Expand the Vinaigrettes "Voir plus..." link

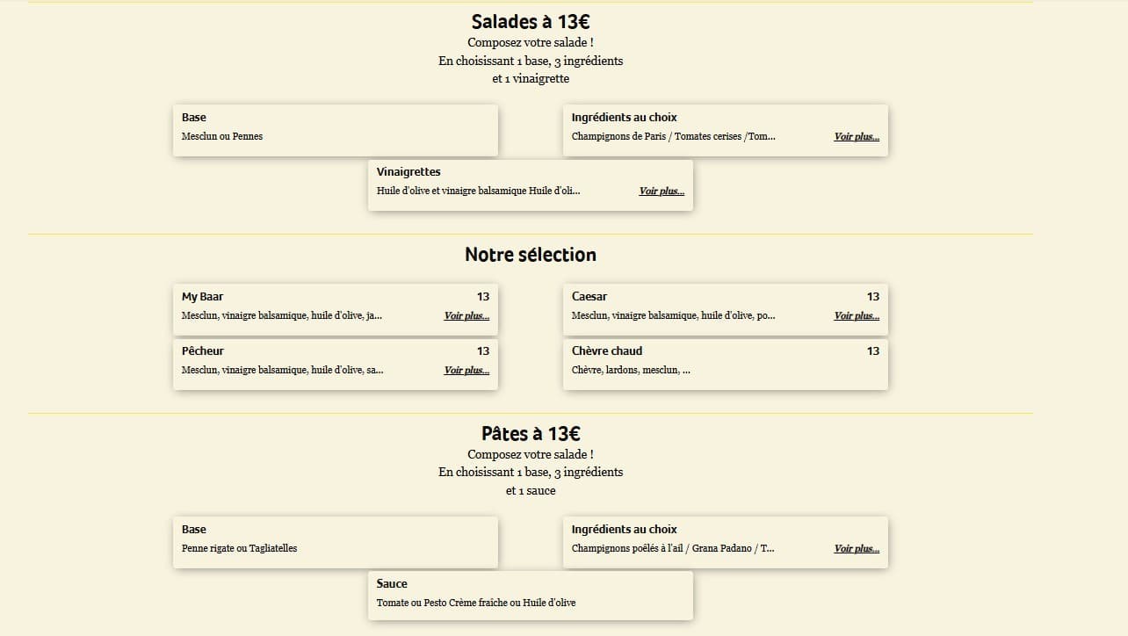[661, 191]
